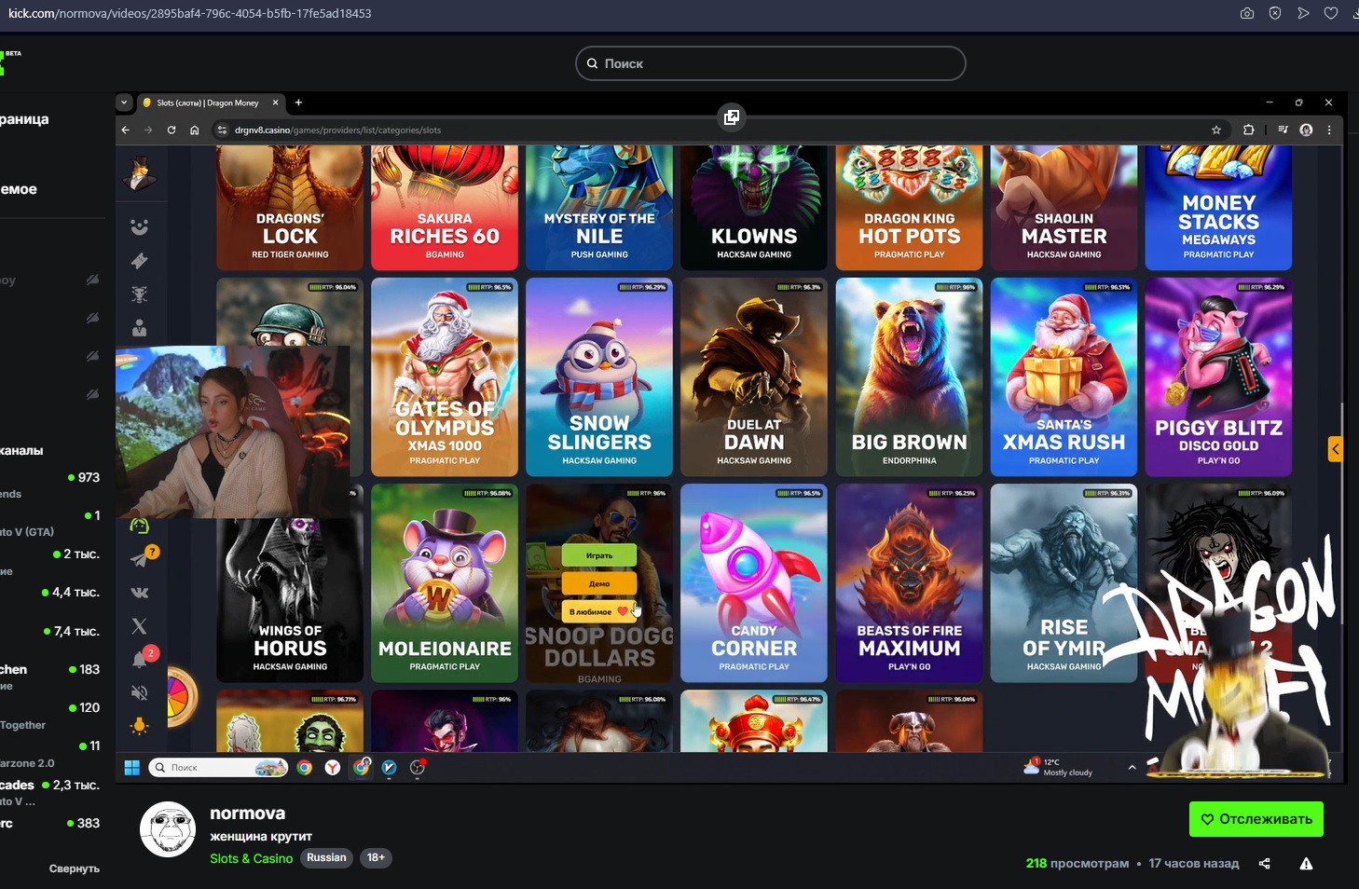Click Демо on Snoop Dogg Dollars
The width and height of the screenshot is (1359, 889).
click(x=599, y=583)
